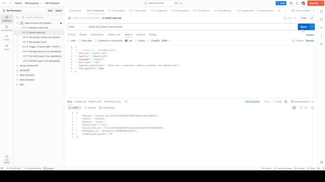Open the POST method dropdown

click(x=82, y=27)
